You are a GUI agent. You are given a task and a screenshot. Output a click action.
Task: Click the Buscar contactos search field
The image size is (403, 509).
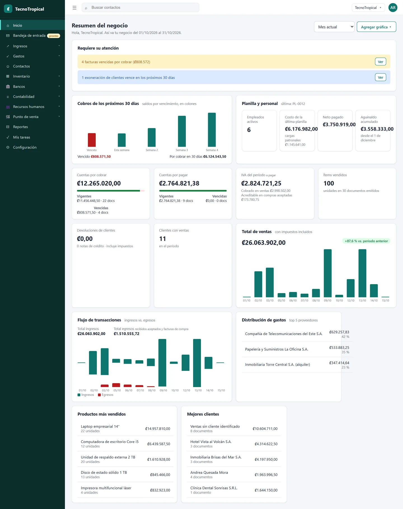(x=140, y=8)
